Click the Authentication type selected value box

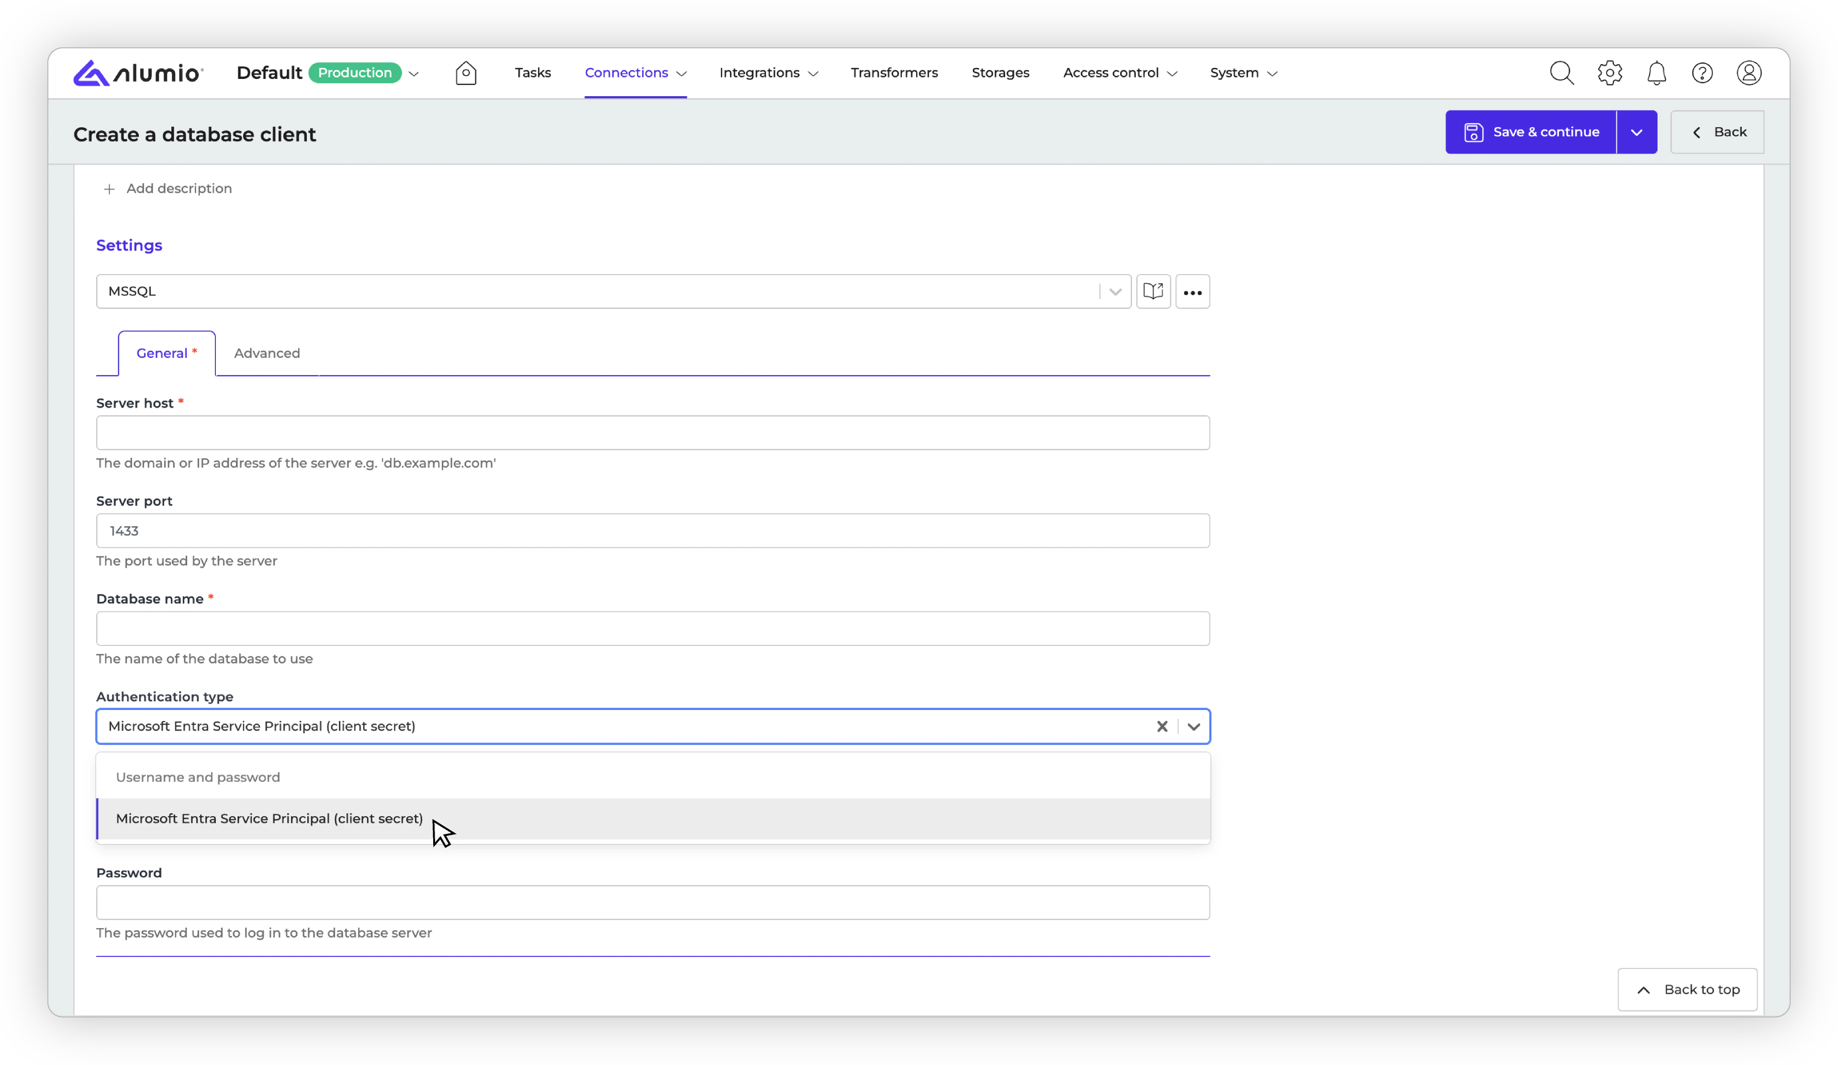tap(653, 726)
